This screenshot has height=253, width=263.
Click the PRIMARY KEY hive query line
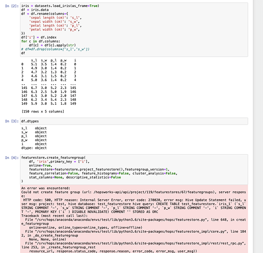(90, 212)
